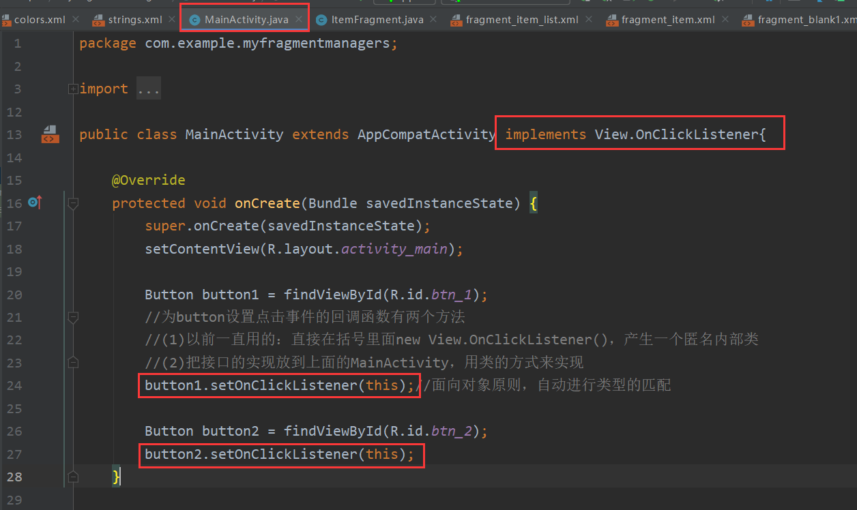This screenshot has width=857, height=510.
Task: Click btn_1 in findViewById call
Action: point(452,295)
